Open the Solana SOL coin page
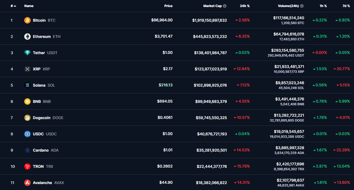This screenshot has height=190, width=354. 44,85
